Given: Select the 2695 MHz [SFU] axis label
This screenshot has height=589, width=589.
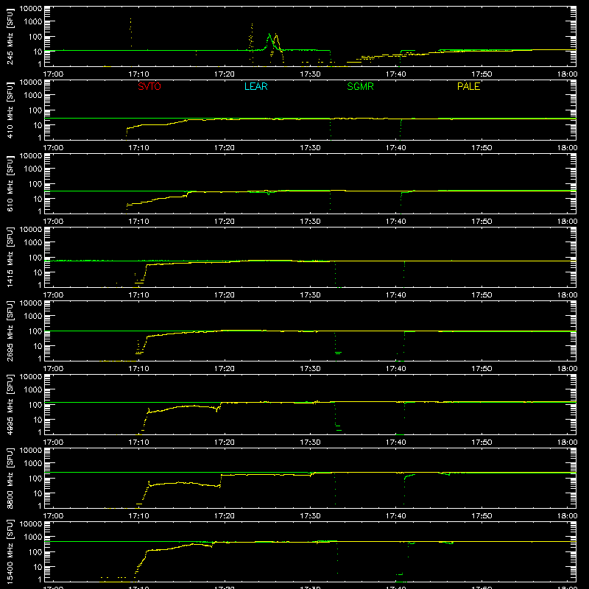Looking at the screenshot, I should 10,331.
